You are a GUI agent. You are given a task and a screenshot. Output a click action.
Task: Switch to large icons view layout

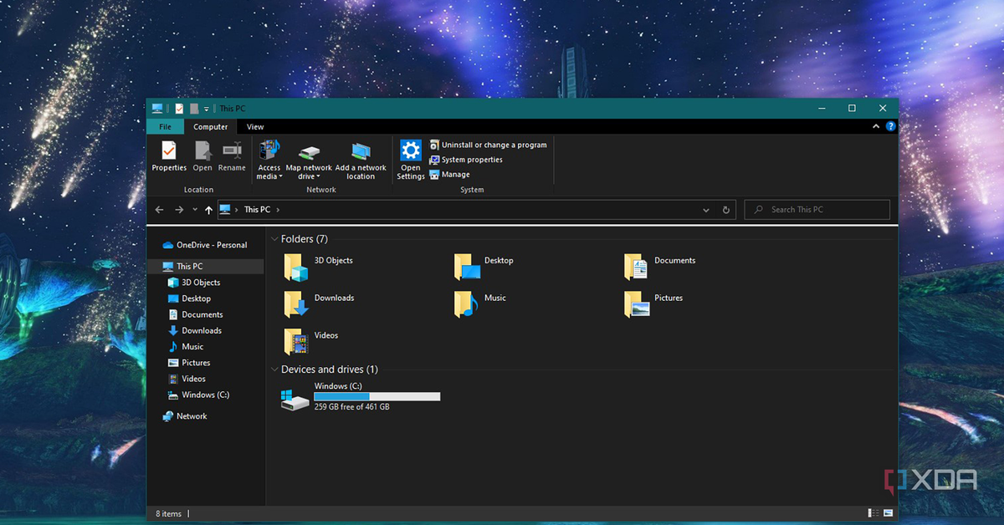pyautogui.click(x=888, y=512)
